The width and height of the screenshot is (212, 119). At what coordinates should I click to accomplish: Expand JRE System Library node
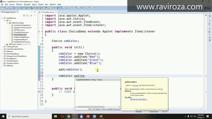5,44
